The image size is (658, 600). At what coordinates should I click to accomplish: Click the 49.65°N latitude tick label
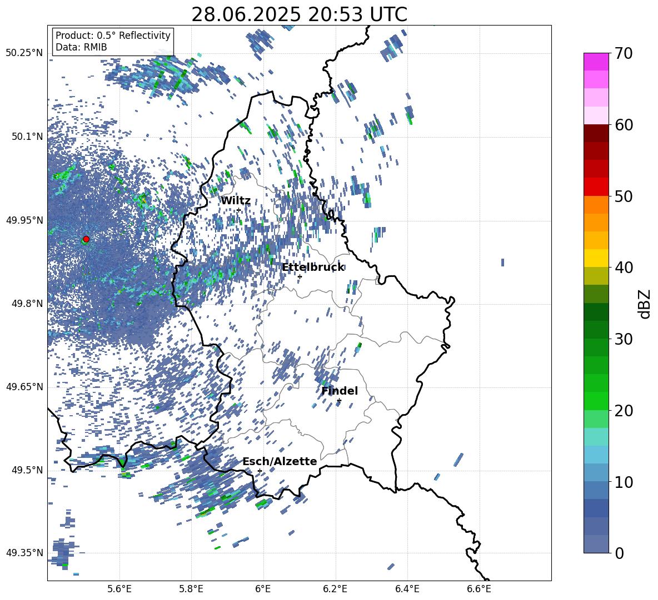click(24, 387)
